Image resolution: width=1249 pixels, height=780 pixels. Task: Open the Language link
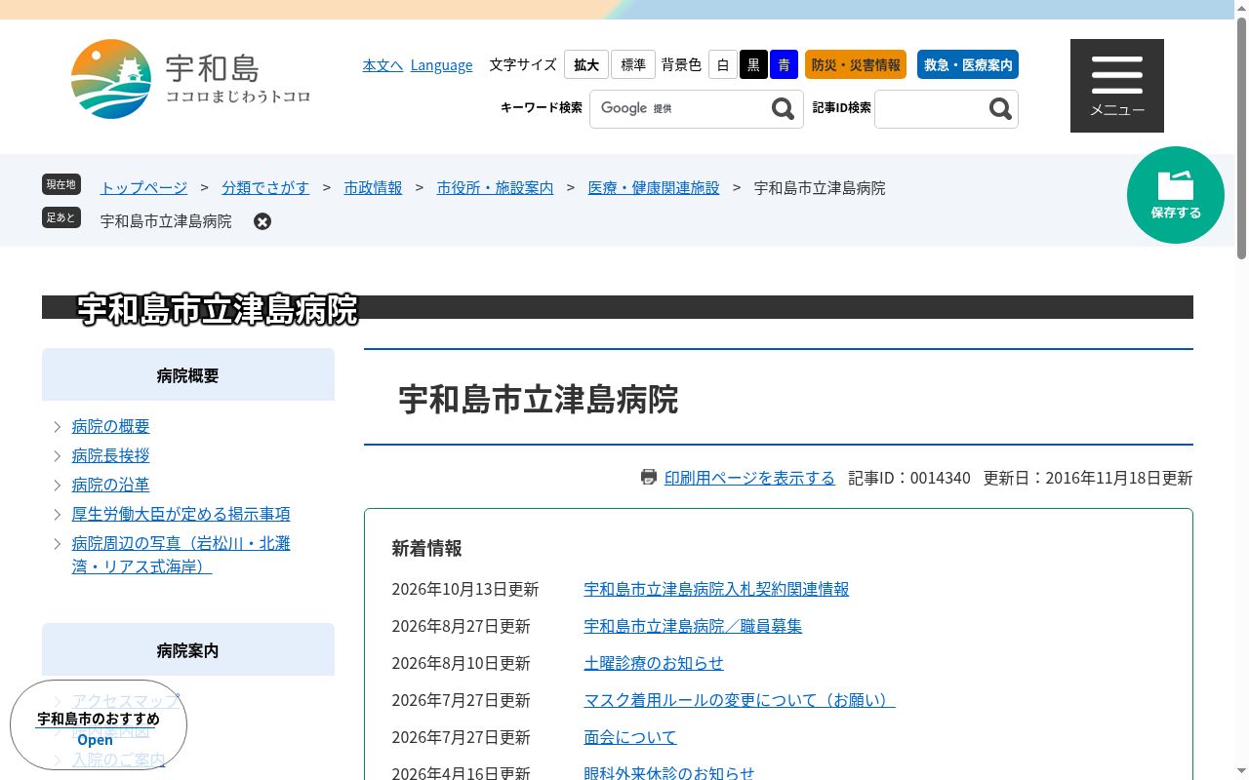tap(441, 65)
